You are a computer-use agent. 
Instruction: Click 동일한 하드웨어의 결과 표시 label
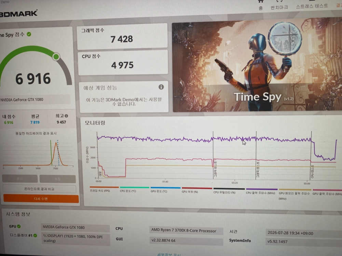click(x=36, y=133)
